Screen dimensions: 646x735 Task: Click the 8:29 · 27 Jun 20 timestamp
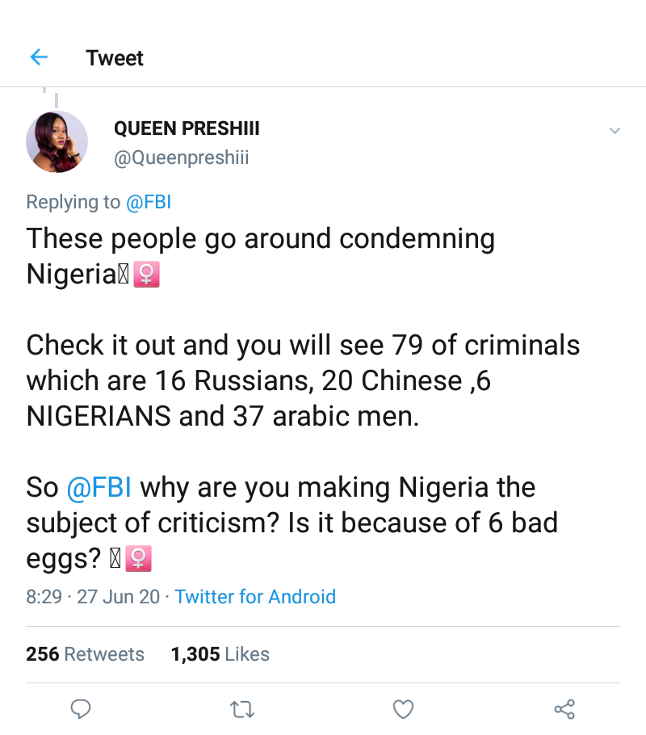[x=94, y=597]
